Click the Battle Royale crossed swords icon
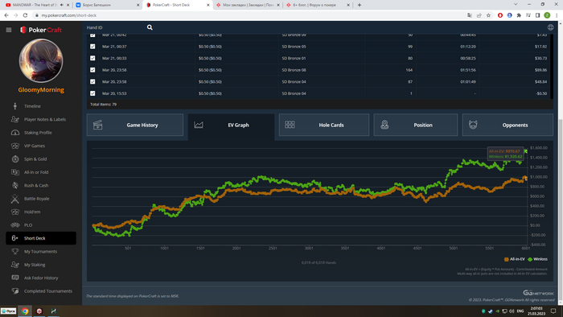This screenshot has height=317, width=563. (15, 199)
